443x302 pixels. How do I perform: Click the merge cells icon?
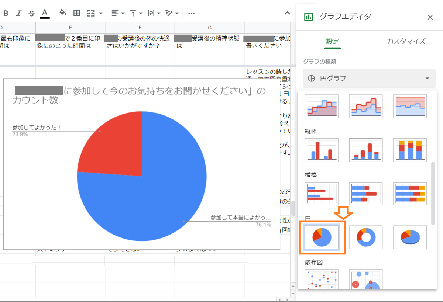coord(90,13)
